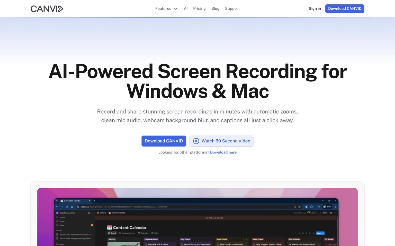Click the CANVID logo
395x246 pixels.
[x=47, y=9]
